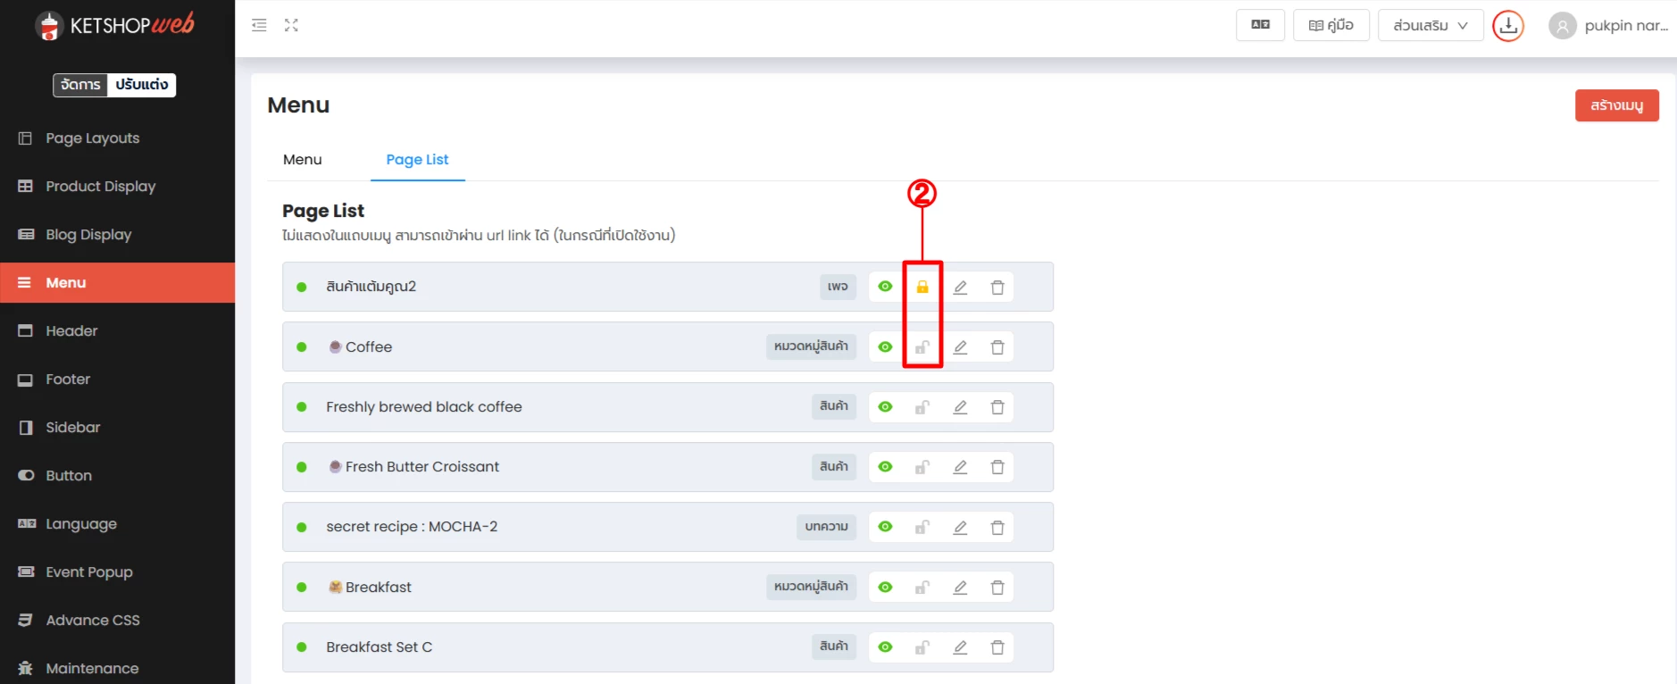The width and height of the screenshot is (1677, 684).
Task: Toggle lock on secret recipe : MOCHA-2
Action: (922, 527)
